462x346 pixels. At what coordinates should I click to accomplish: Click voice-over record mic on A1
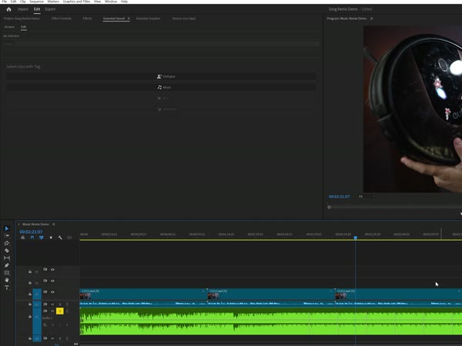point(67,304)
